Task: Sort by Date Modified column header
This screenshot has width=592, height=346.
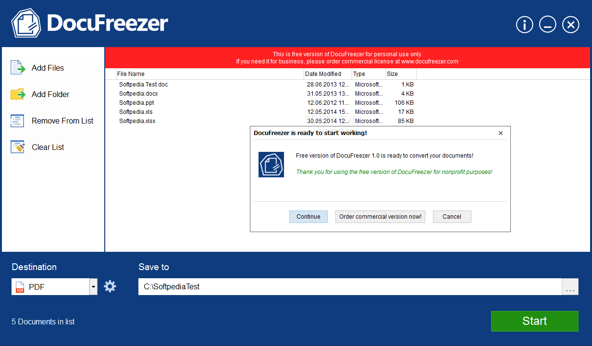Action: pyautogui.click(x=328, y=74)
